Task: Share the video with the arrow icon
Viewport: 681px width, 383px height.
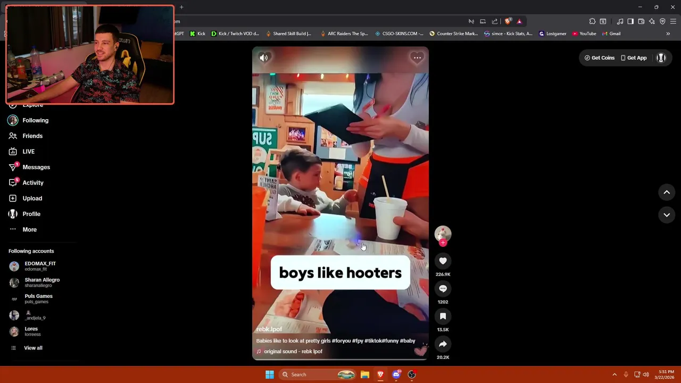Action: [x=443, y=344]
